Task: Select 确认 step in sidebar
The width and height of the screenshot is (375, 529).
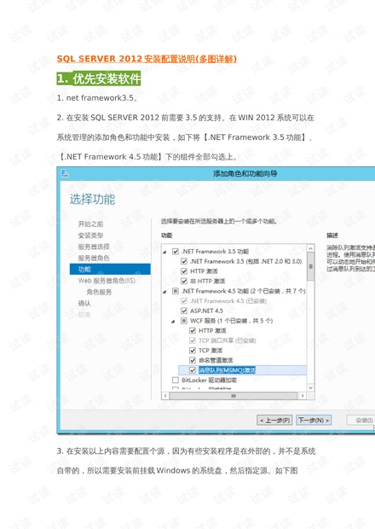Action: coord(84,303)
